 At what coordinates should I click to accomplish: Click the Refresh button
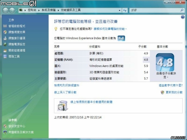(125, 10)
